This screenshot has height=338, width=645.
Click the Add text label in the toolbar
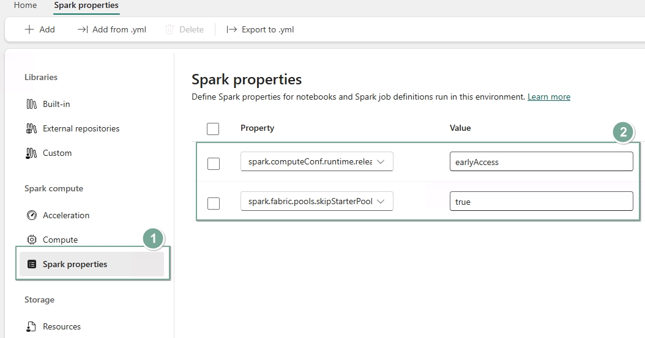pos(47,29)
